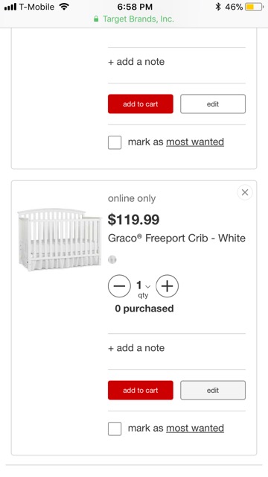The image size is (268, 477).
Task: Increase crib quantity with plus button
Action: [x=167, y=286]
